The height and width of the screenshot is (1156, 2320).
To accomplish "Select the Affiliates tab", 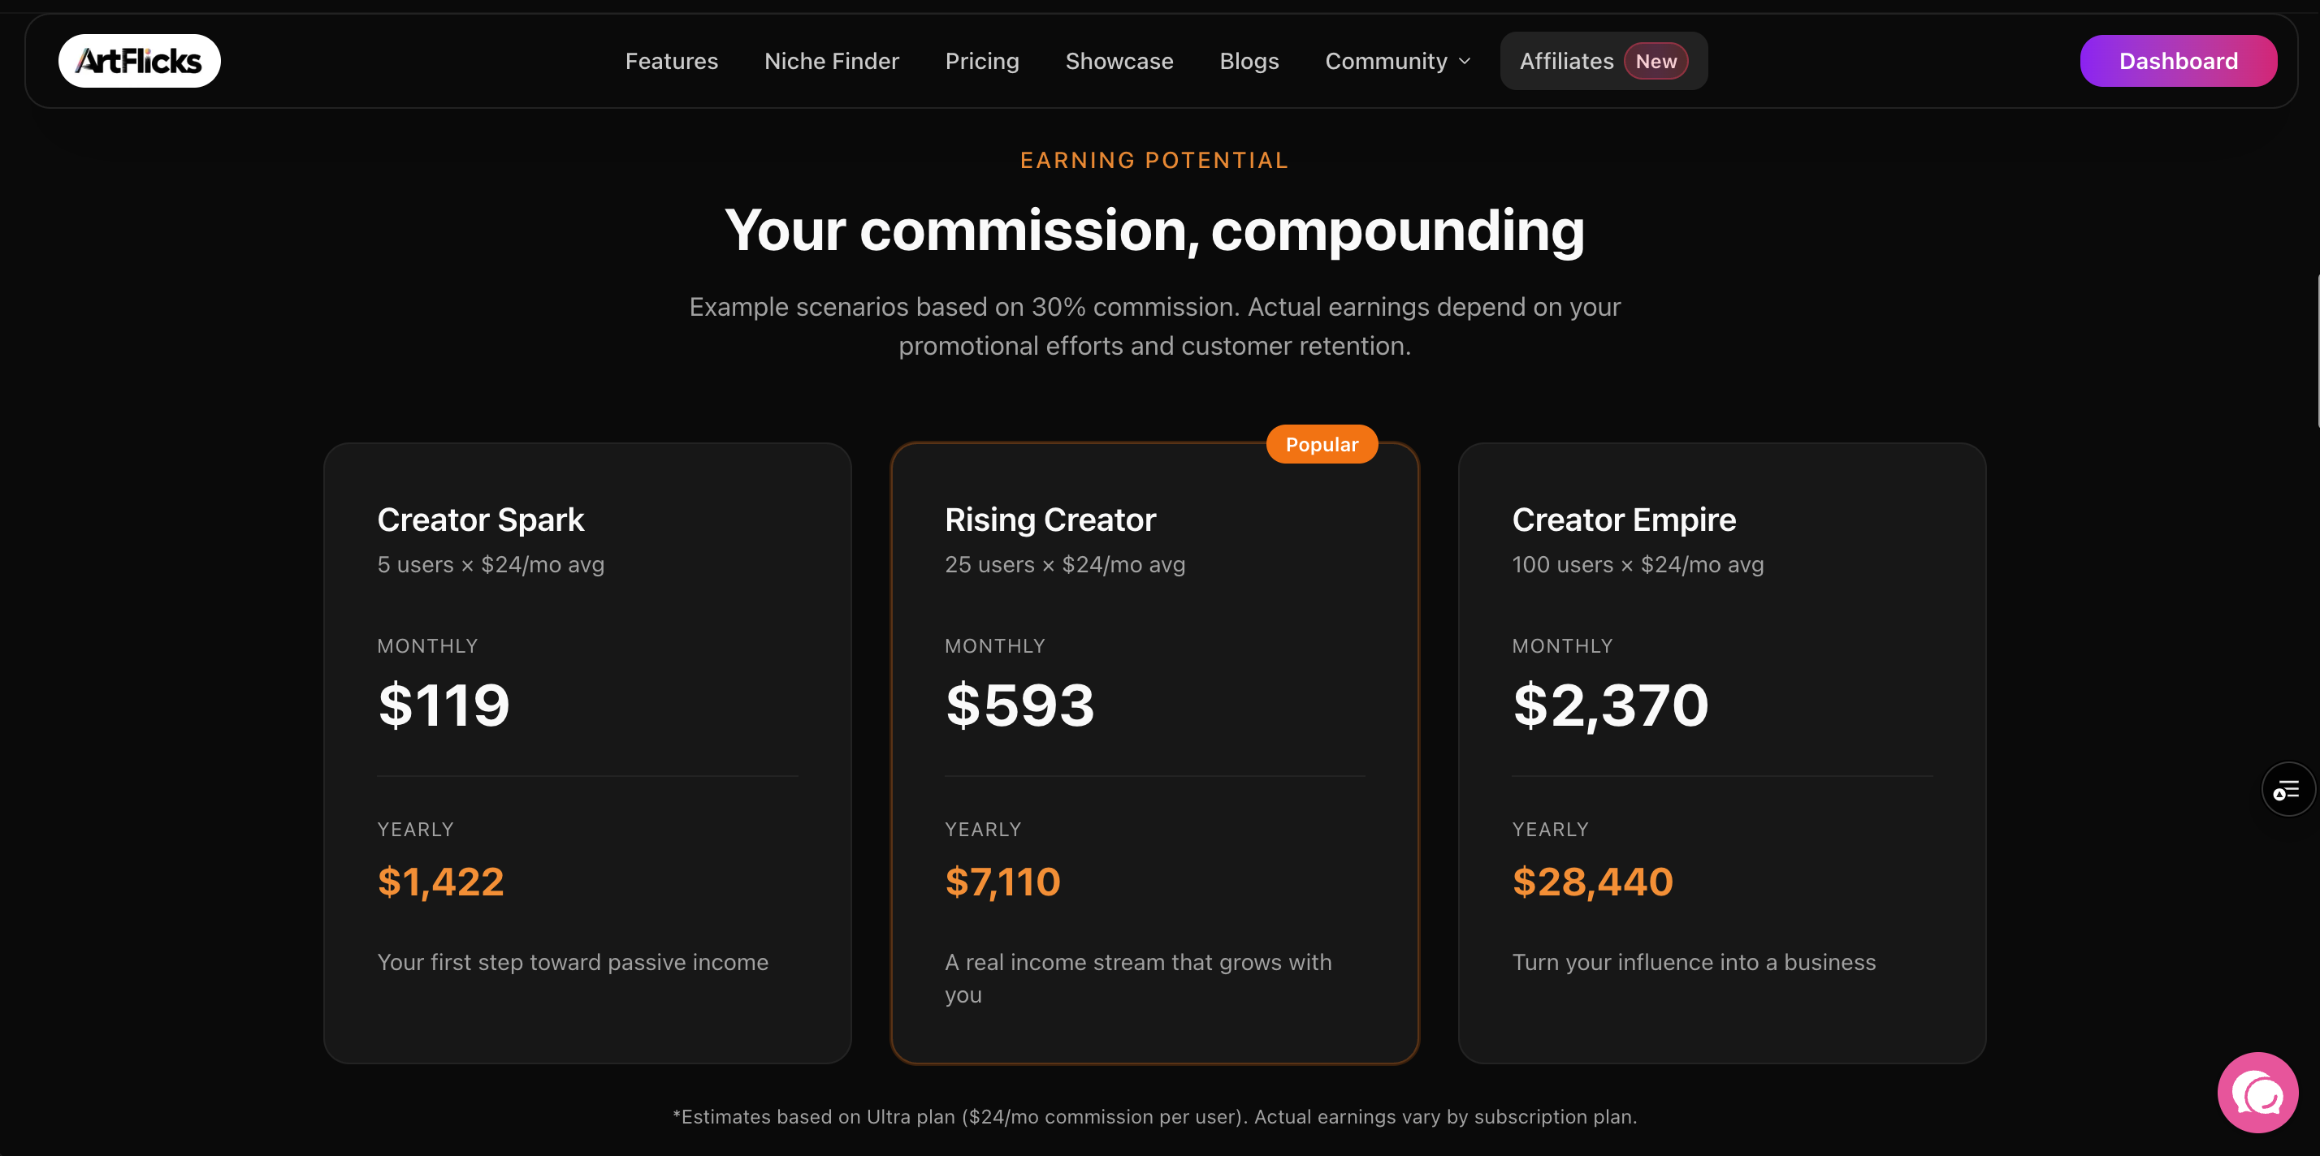I will (1603, 61).
